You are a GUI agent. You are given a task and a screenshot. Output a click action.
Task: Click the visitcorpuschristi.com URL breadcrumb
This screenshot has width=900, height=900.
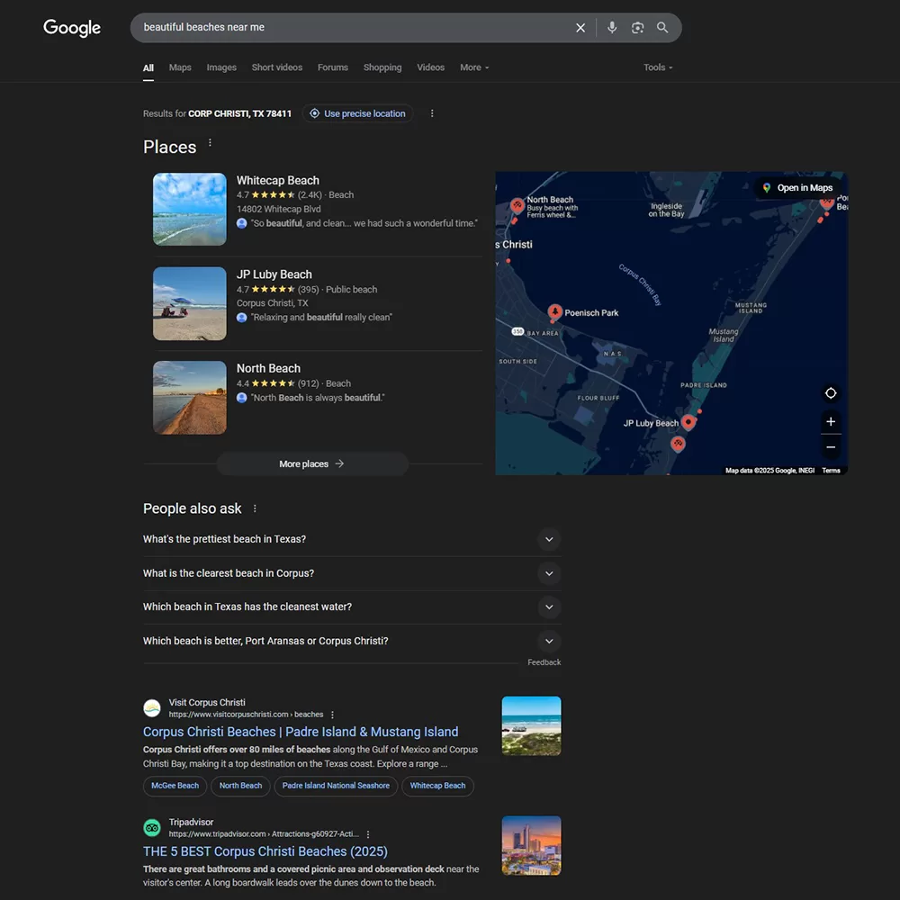246,715
